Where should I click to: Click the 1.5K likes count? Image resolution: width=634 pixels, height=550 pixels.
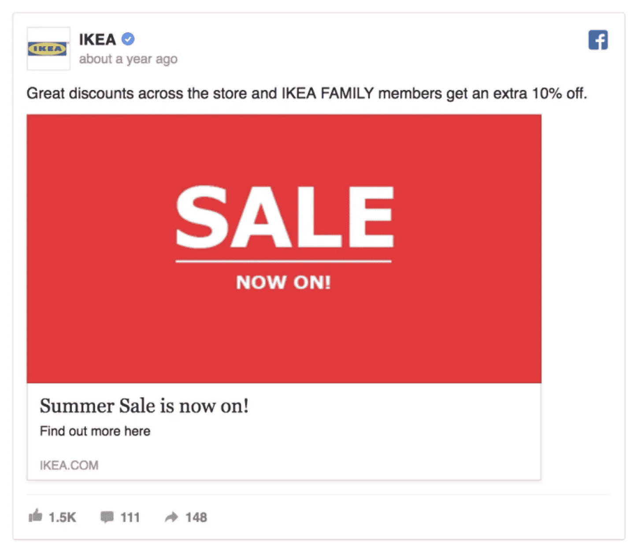click(x=62, y=517)
